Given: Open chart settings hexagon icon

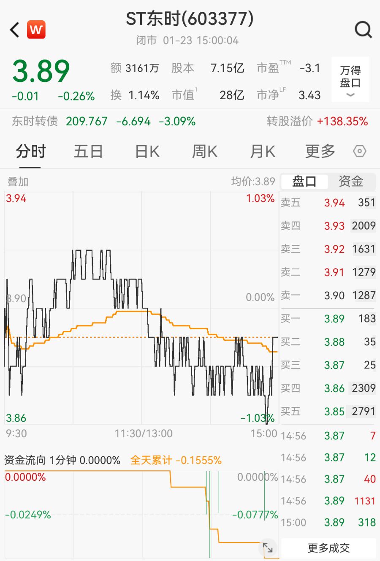Looking at the screenshot, I should coord(359,151).
